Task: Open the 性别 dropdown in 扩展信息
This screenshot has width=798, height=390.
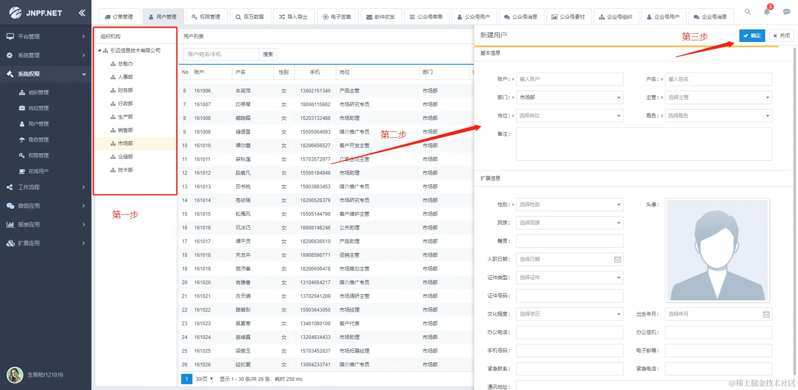Action: click(569, 204)
